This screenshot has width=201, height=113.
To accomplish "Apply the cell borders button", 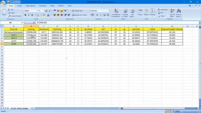I will (38, 15).
